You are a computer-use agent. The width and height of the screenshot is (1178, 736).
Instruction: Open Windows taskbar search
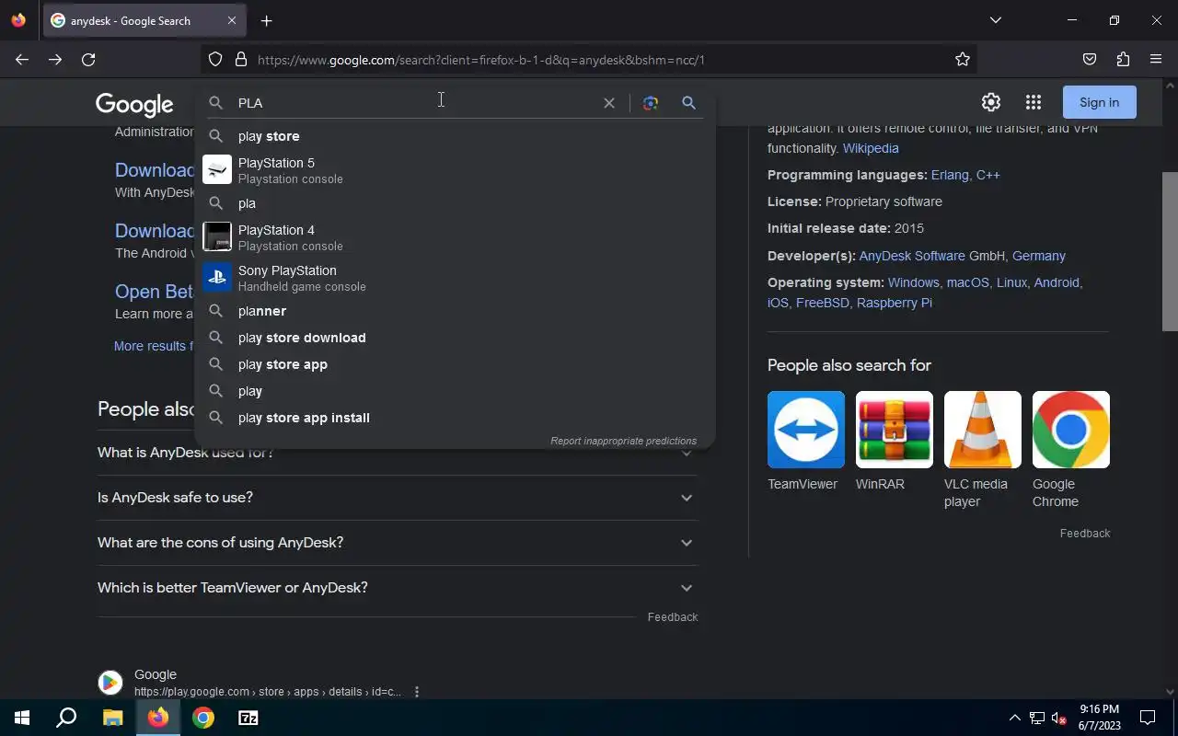[x=66, y=718]
